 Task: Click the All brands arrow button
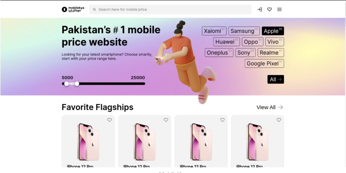(276, 80)
